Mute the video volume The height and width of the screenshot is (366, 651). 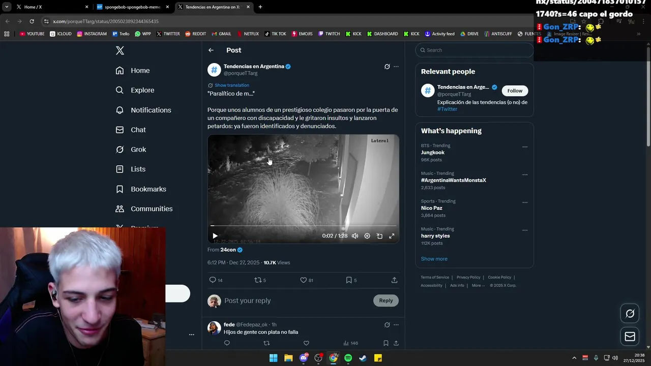click(x=355, y=236)
